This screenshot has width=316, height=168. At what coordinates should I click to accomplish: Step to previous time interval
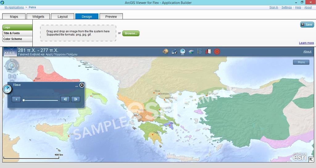point(65,99)
